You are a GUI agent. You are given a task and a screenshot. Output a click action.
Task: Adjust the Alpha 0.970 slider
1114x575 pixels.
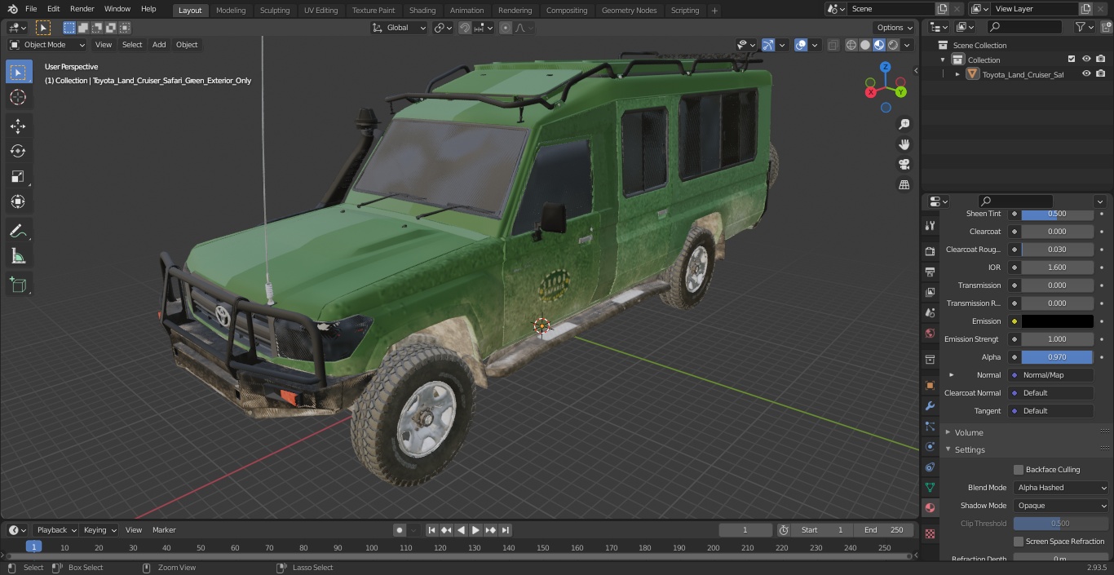point(1057,357)
